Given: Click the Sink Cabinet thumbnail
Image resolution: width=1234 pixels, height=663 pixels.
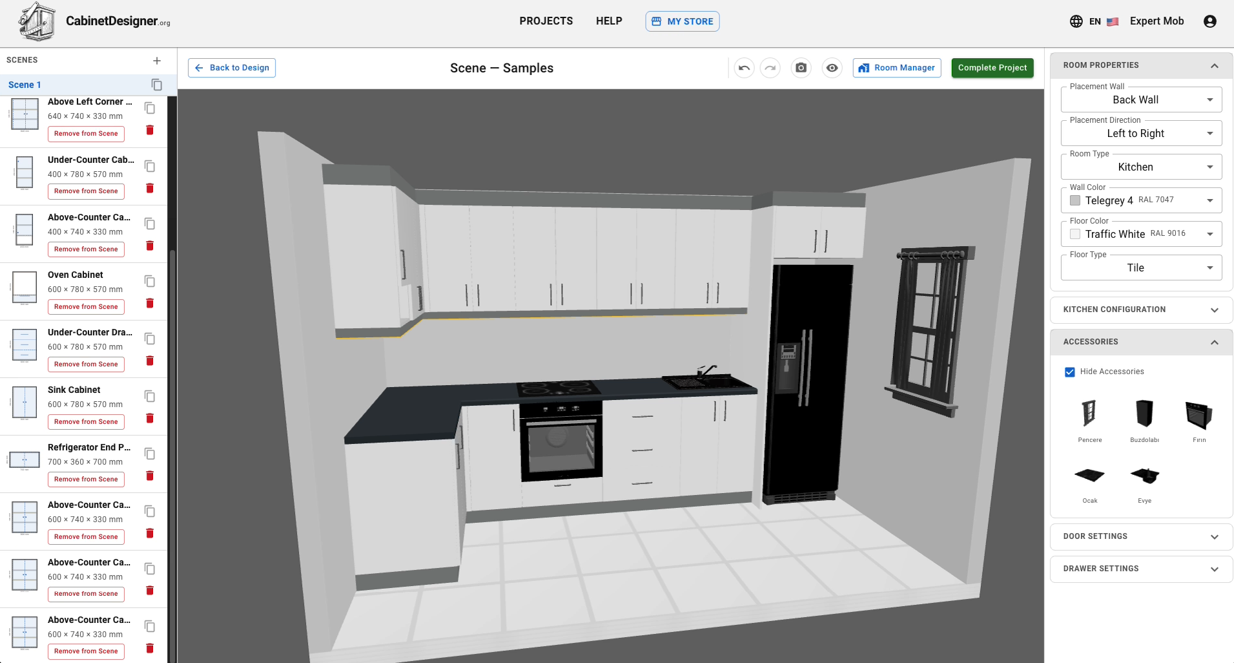Looking at the screenshot, I should (x=25, y=403).
